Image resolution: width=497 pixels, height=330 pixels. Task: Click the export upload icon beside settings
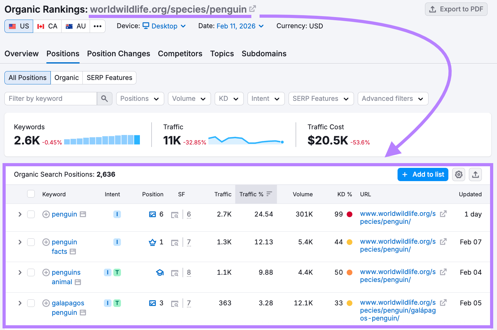coord(476,174)
